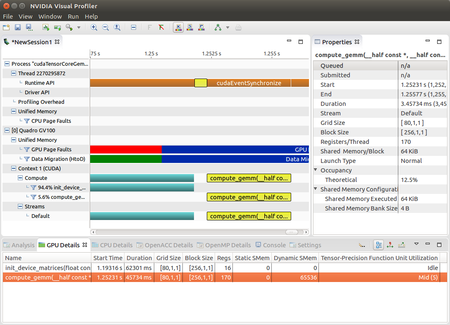Click the run timeline toolbar icon

tap(57, 28)
